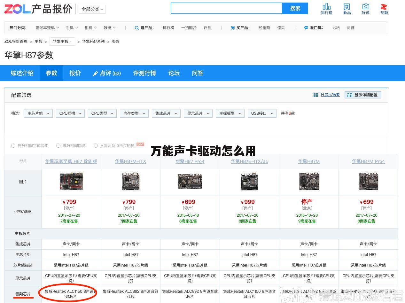Viewport: 405px width, 303px height.
Task: Click the 显示详细配置 columns icon
Action: point(350,95)
